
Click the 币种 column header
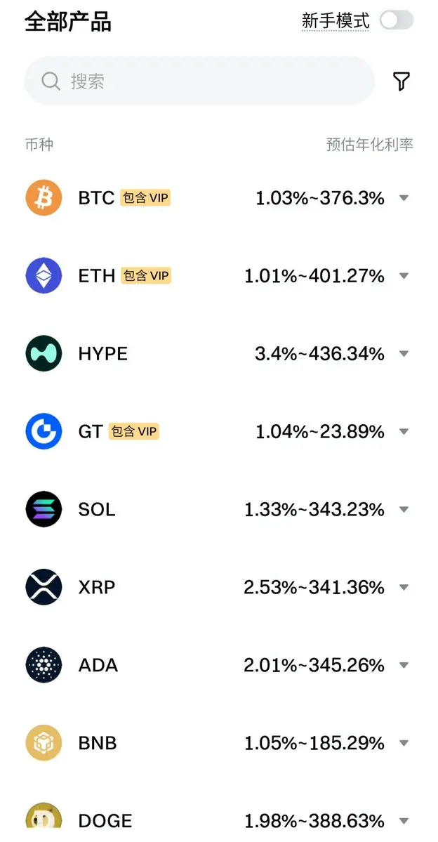click(39, 145)
